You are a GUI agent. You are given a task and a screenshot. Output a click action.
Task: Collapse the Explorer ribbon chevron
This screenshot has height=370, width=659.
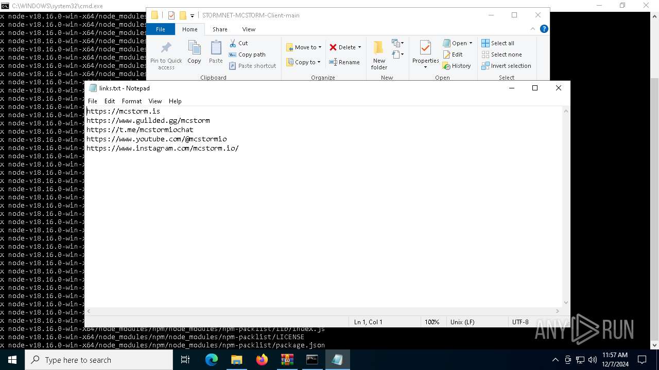(x=533, y=29)
